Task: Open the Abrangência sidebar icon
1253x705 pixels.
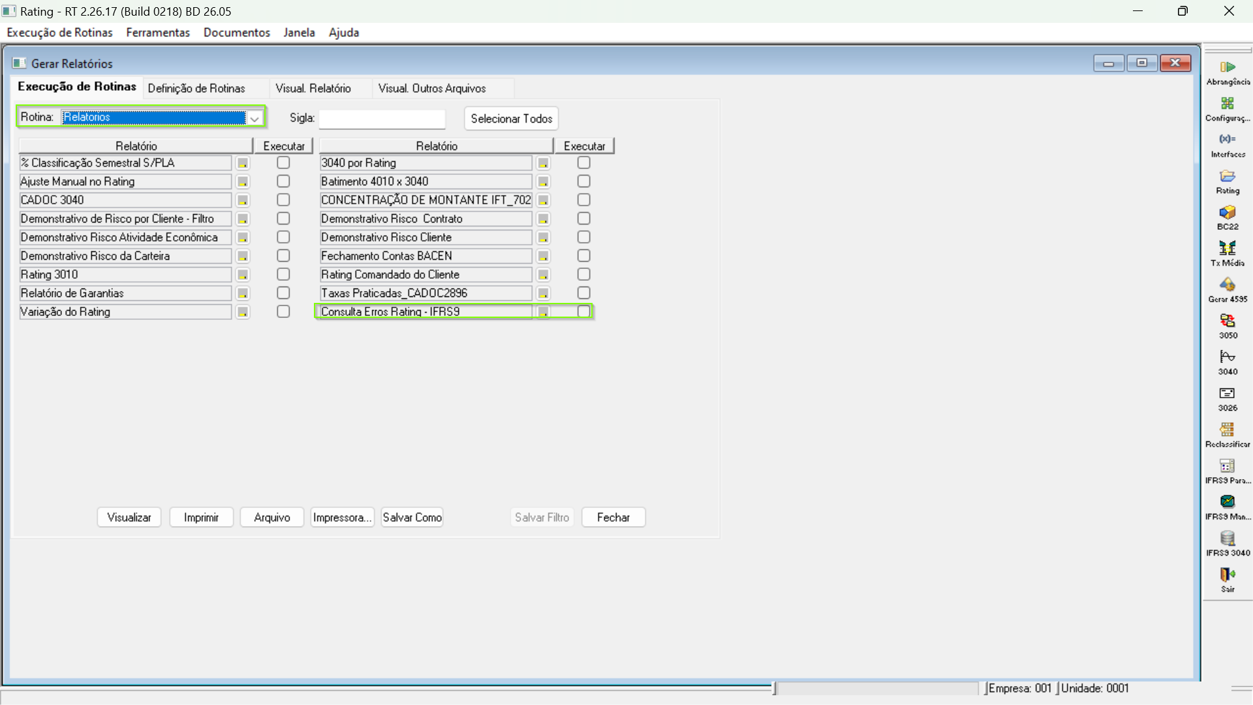Action: (x=1228, y=67)
